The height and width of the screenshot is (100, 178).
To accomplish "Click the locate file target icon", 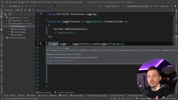I will click(18, 10).
